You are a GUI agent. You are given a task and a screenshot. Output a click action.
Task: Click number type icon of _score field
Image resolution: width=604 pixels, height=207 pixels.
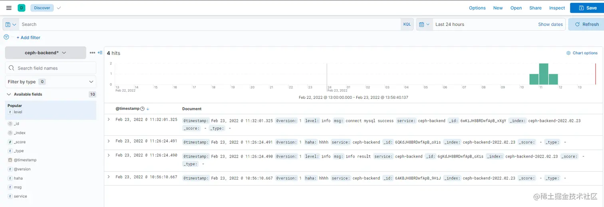click(10, 142)
